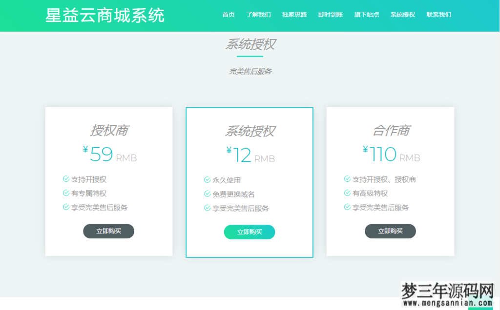Click the checkmark beside 享受完美售后服务 in 系统授权 card
500x310 pixels.
coord(207,208)
